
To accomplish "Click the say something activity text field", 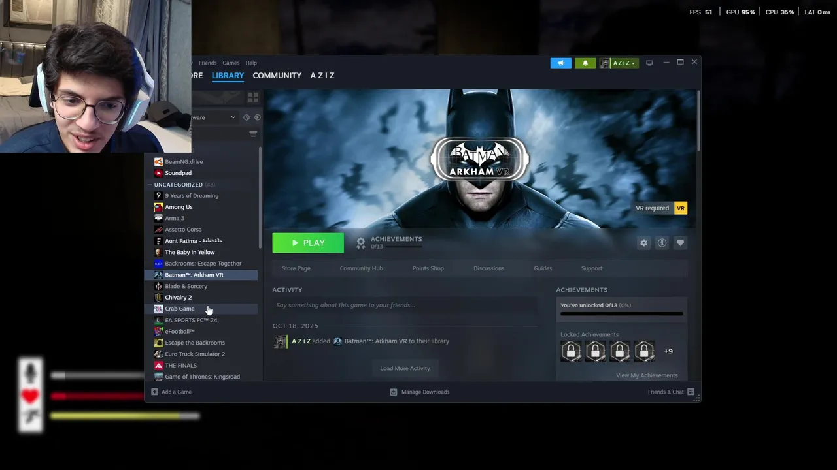I will (x=405, y=305).
